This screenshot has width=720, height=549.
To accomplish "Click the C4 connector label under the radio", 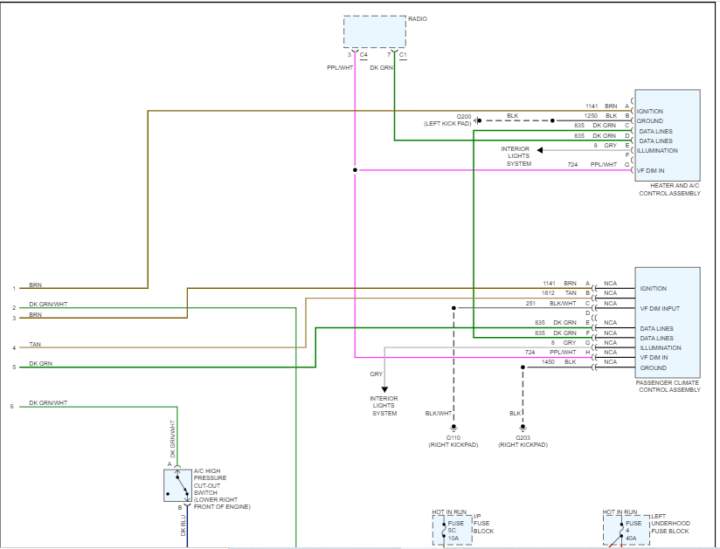I will pyautogui.click(x=363, y=55).
